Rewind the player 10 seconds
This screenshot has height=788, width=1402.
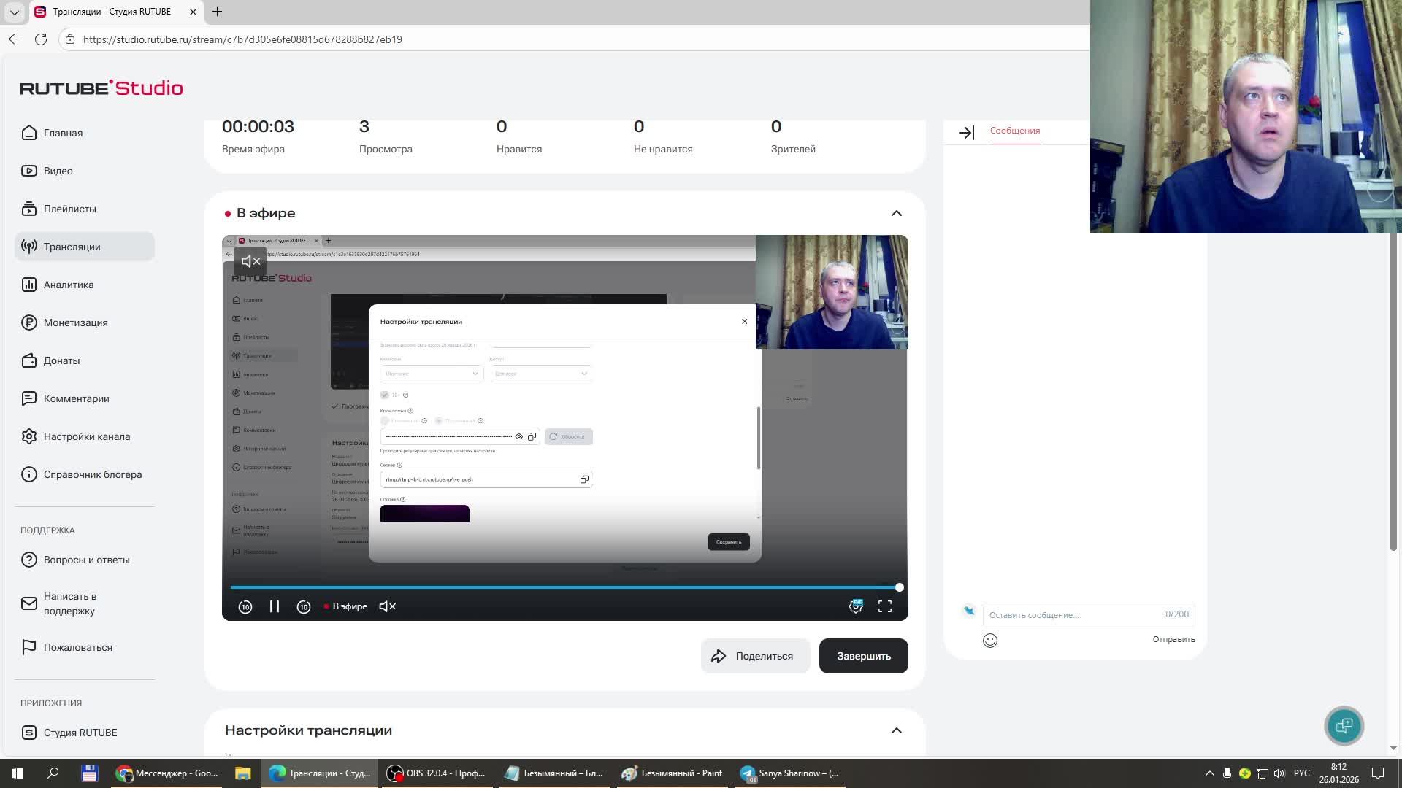(x=245, y=606)
